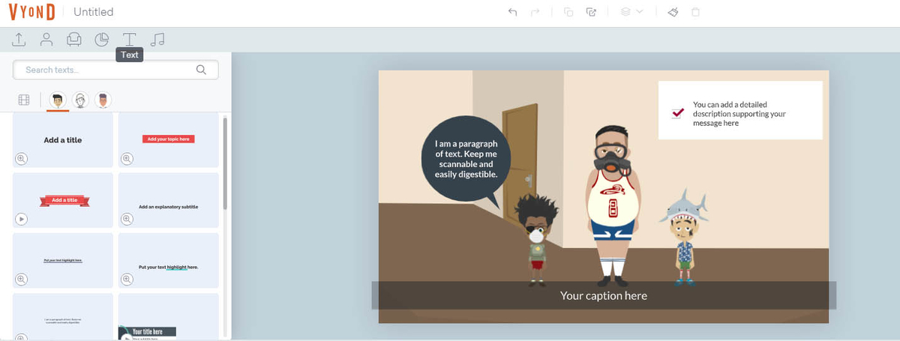
Task: Select the speech bubble paragraph text
Action: (466, 159)
